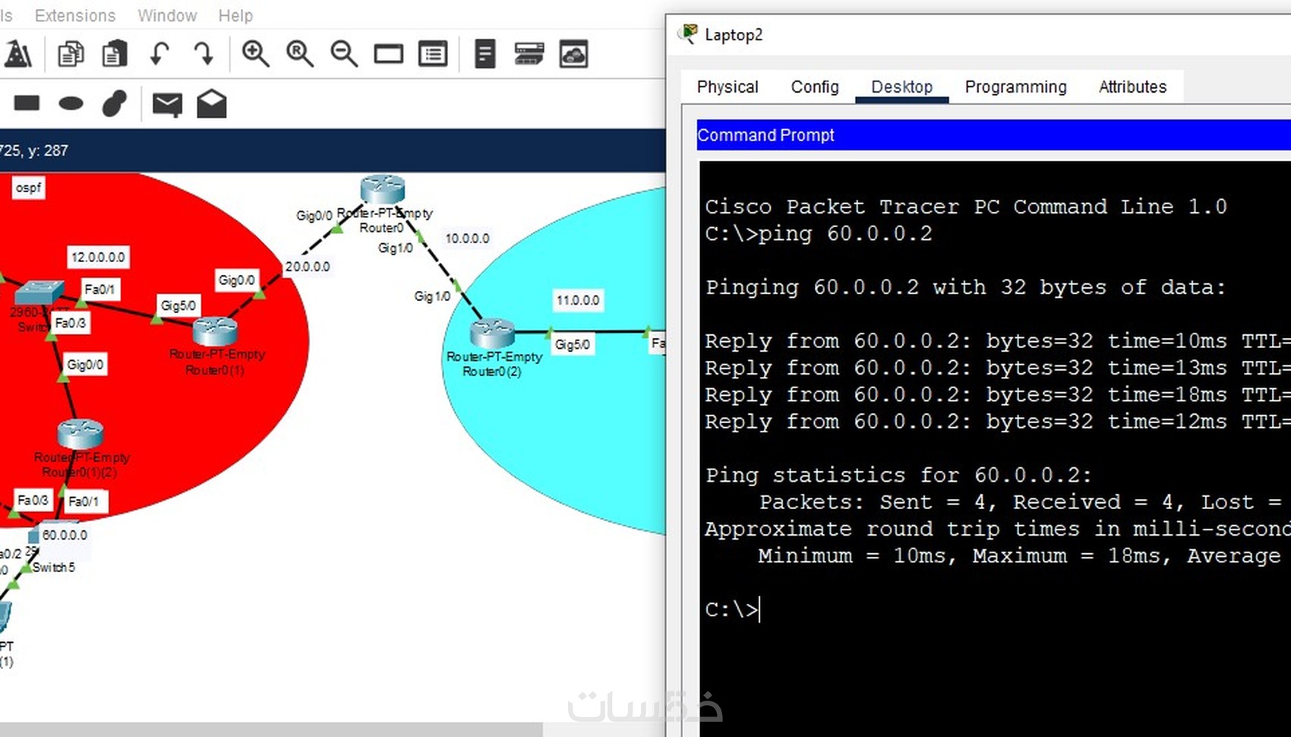Viewport: 1291px width, 737px height.
Task: Open the Programming tab in Laptop2
Action: (x=1015, y=87)
